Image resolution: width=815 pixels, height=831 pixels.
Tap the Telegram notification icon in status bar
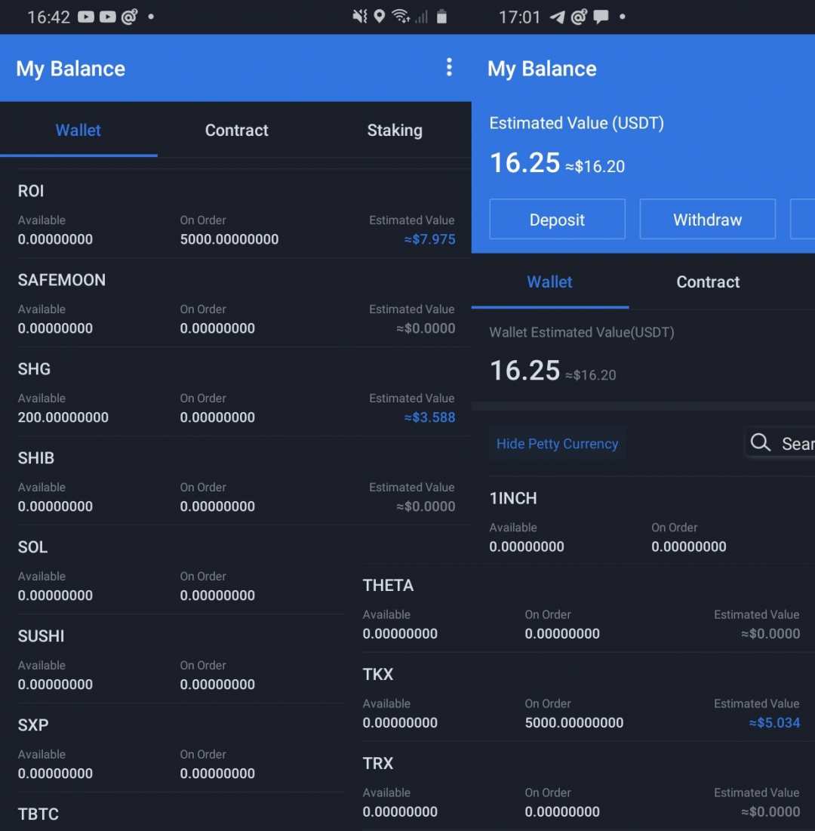point(558,17)
